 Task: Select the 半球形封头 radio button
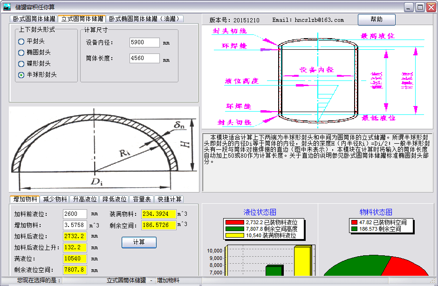click(21, 75)
